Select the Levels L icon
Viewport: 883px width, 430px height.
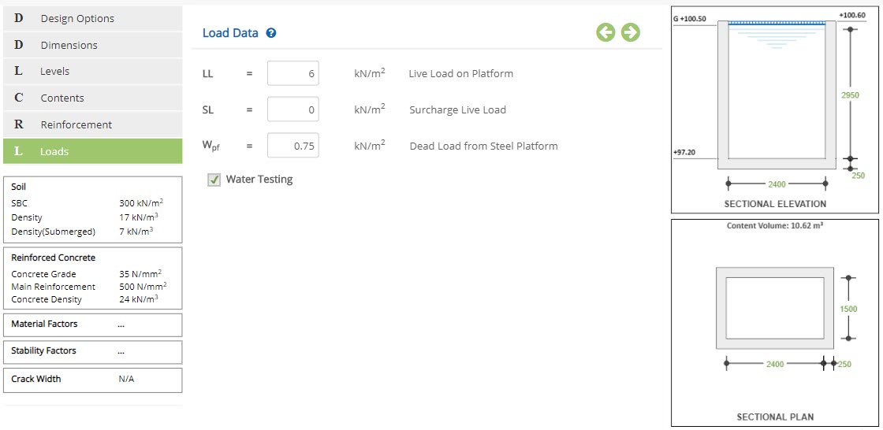pyautogui.click(x=19, y=72)
